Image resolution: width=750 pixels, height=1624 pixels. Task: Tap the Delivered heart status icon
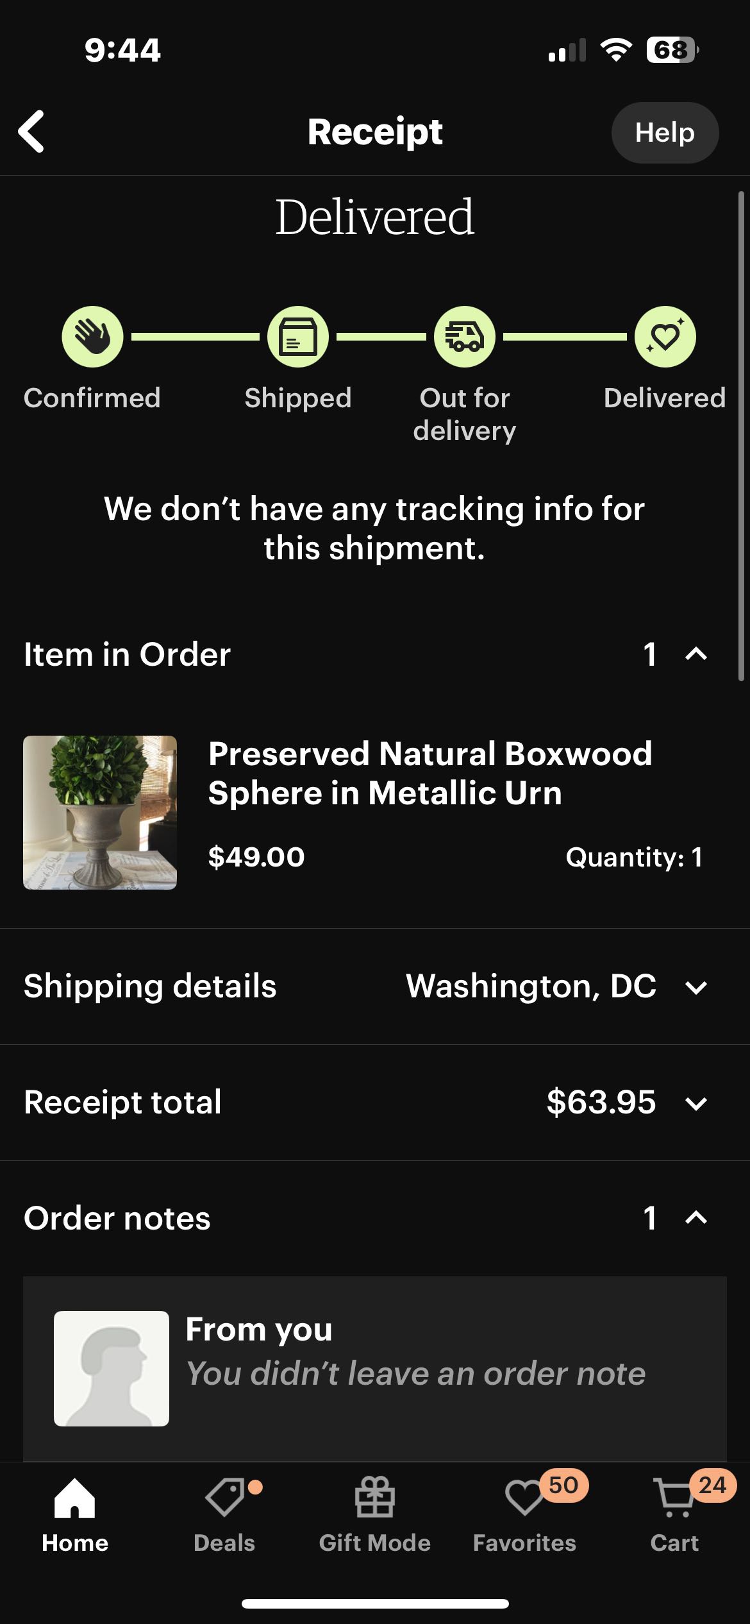(665, 337)
